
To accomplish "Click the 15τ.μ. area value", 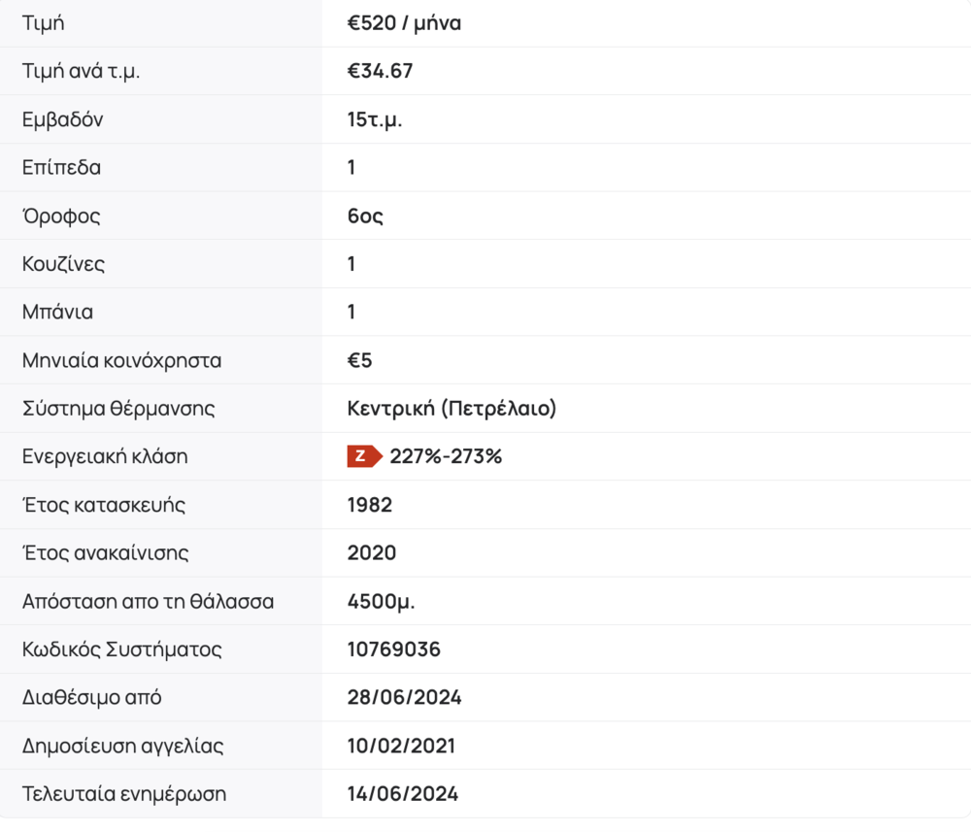I will click(375, 120).
